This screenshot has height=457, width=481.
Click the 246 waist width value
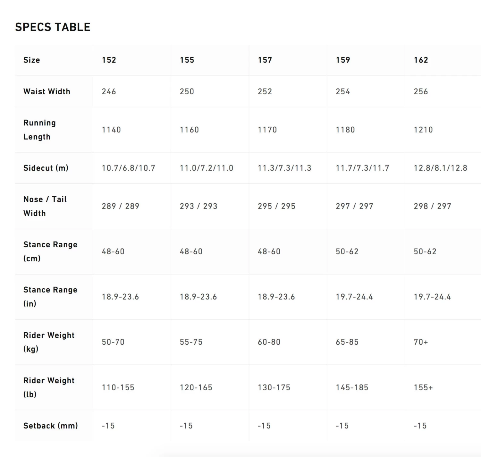point(109,91)
